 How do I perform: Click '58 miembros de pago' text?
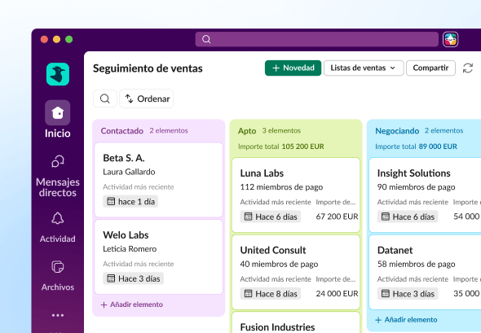tap(417, 264)
